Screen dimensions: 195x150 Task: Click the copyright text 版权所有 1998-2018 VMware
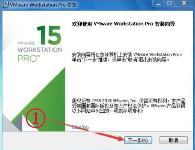coord(100,101)
